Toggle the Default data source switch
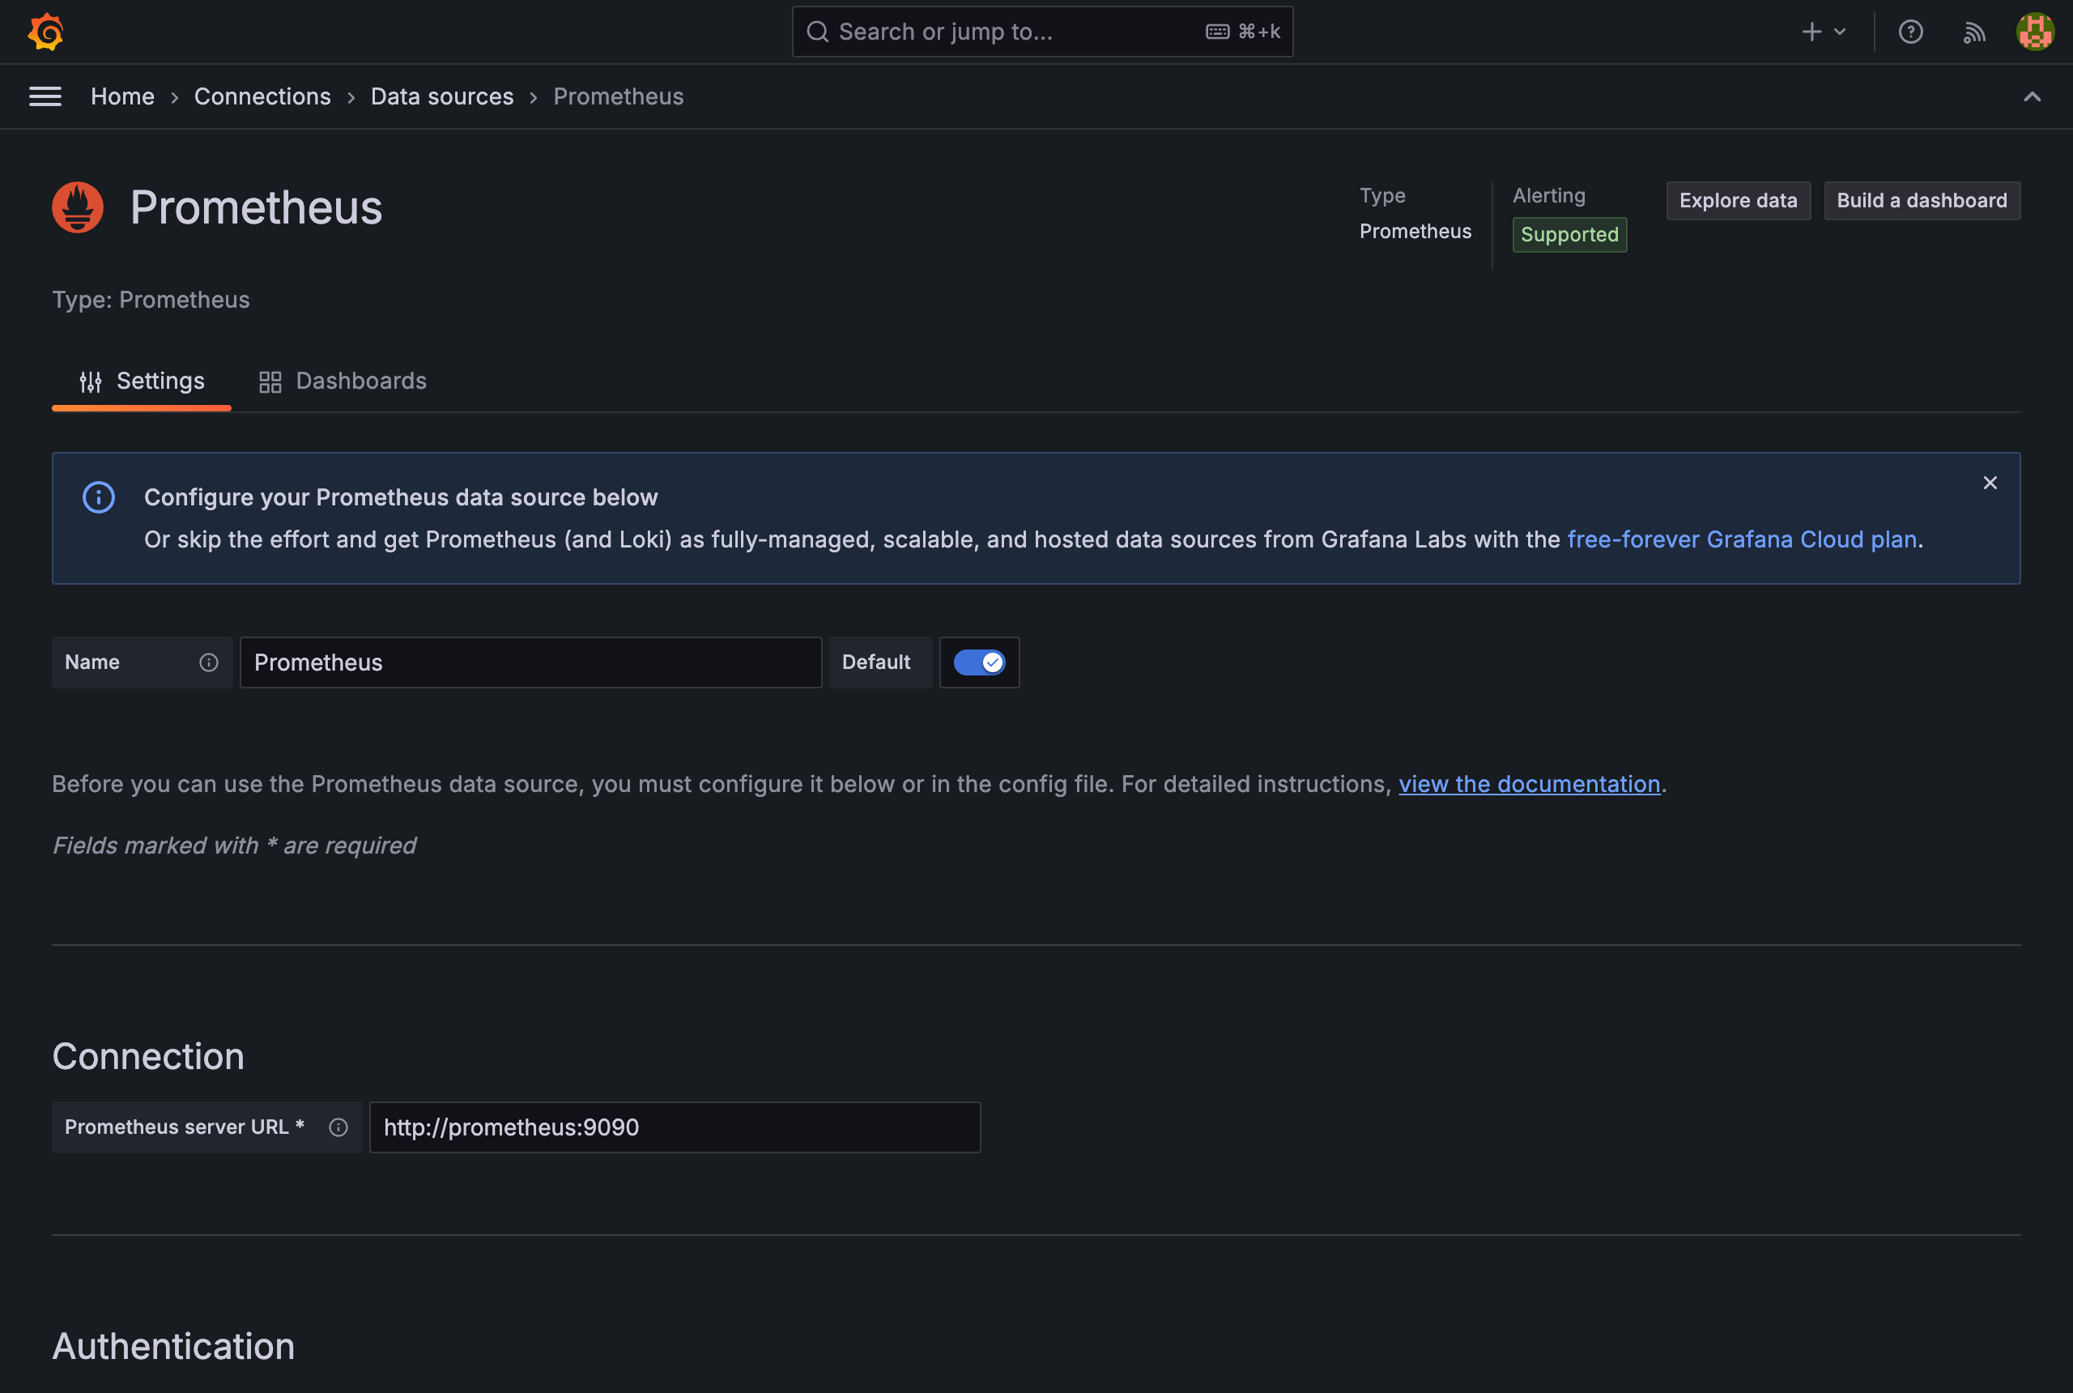 [979, 662]
